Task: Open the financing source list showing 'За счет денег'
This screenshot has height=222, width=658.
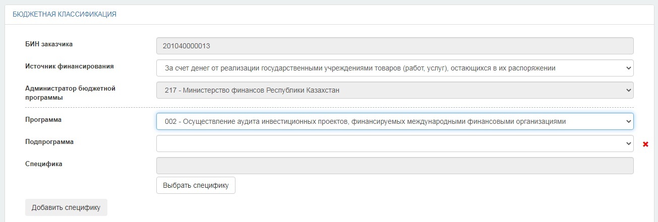Action: coord(395,68)
